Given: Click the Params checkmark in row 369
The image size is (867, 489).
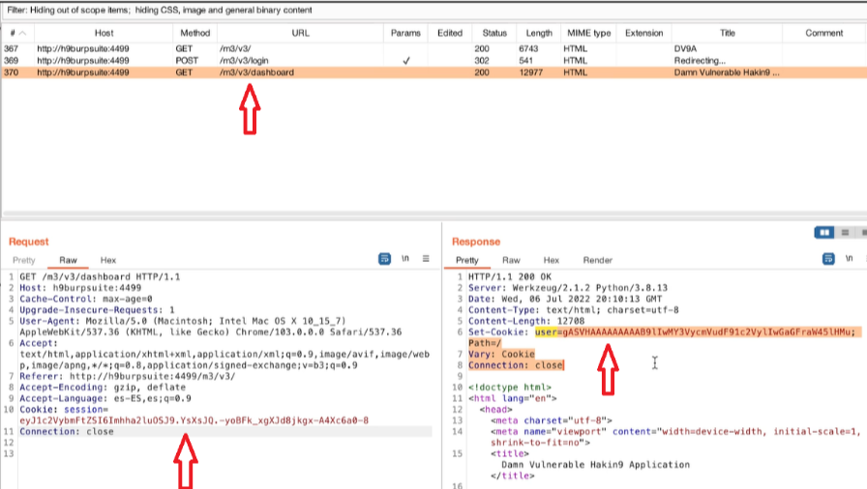Looking at the screenshot, I should tap(405, 61).
